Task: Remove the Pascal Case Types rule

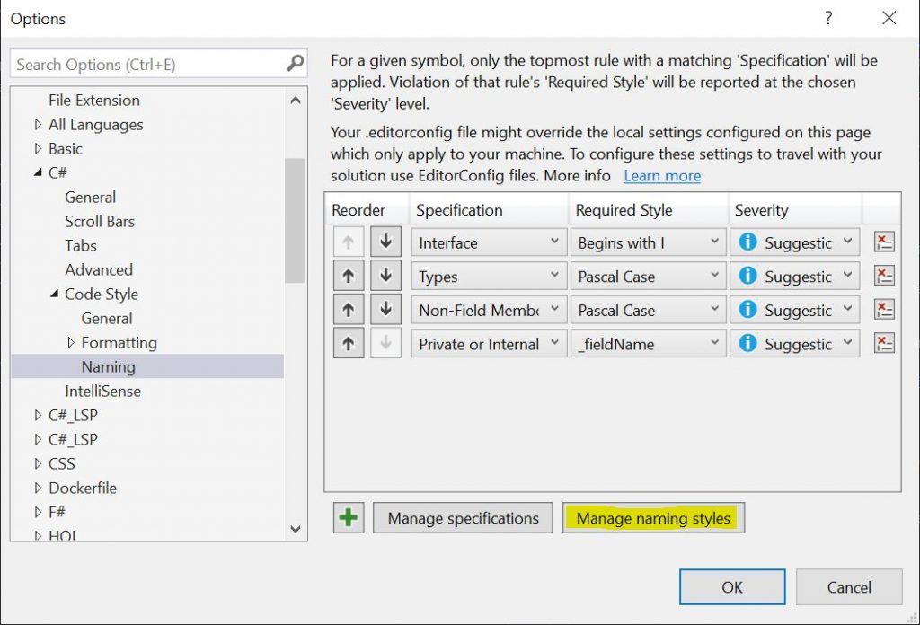Action: 884,277
